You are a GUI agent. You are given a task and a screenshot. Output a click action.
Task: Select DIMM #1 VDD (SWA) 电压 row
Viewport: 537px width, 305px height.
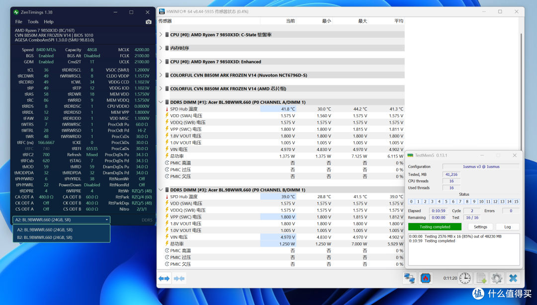click(281, 116)
